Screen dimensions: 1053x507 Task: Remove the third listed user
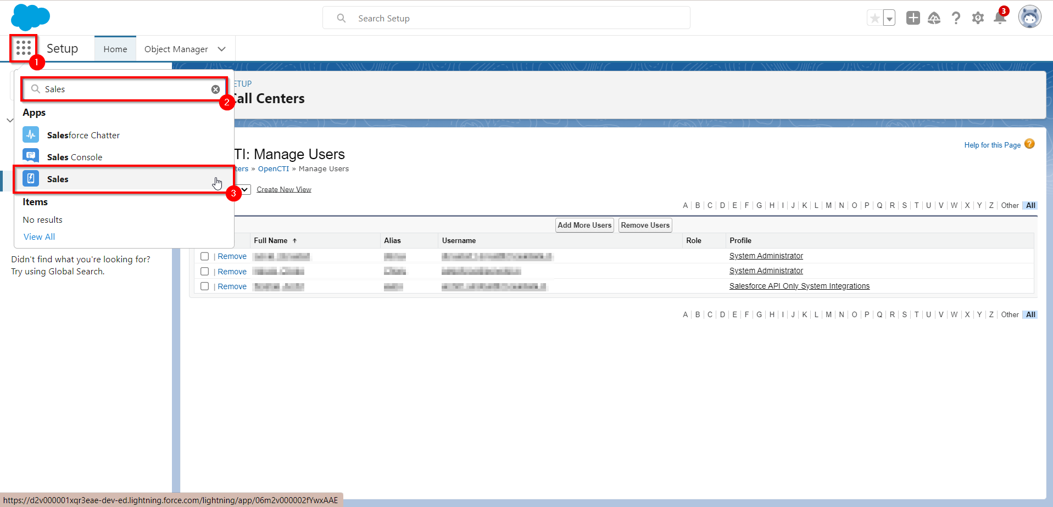pos(232,286)
